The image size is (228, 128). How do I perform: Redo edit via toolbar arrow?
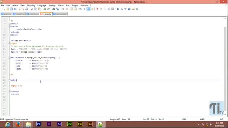pos(48,9)
